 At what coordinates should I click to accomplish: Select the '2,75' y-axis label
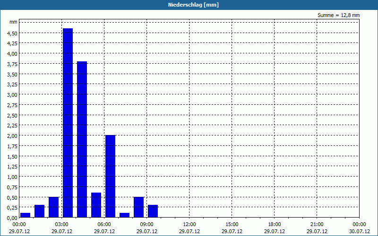pos(12,105)
